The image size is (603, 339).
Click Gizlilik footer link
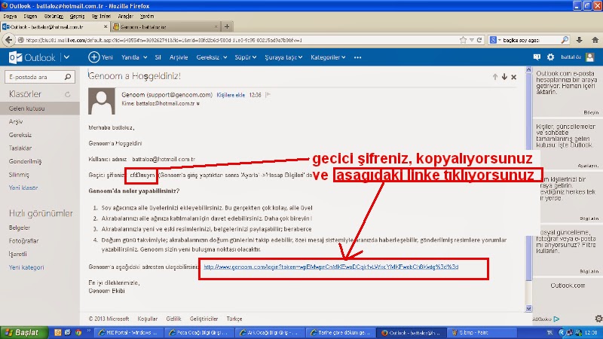[173, 319]
